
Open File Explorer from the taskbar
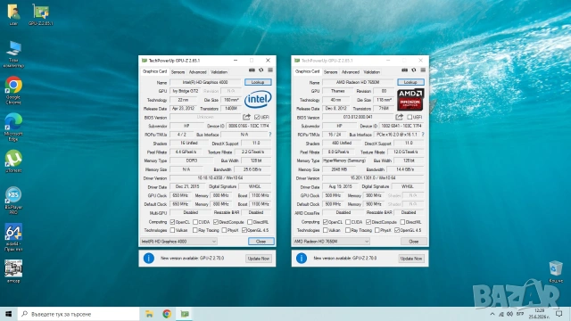pos(149,314)
